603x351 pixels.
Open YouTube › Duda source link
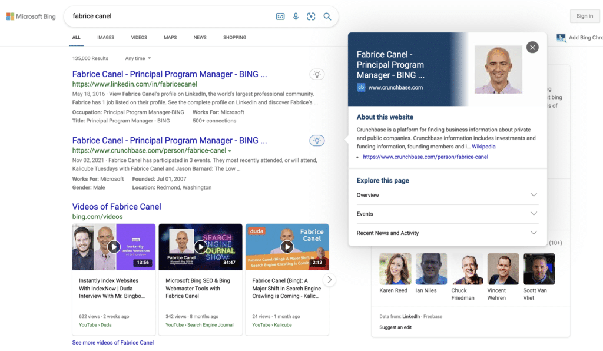(95, 325)
